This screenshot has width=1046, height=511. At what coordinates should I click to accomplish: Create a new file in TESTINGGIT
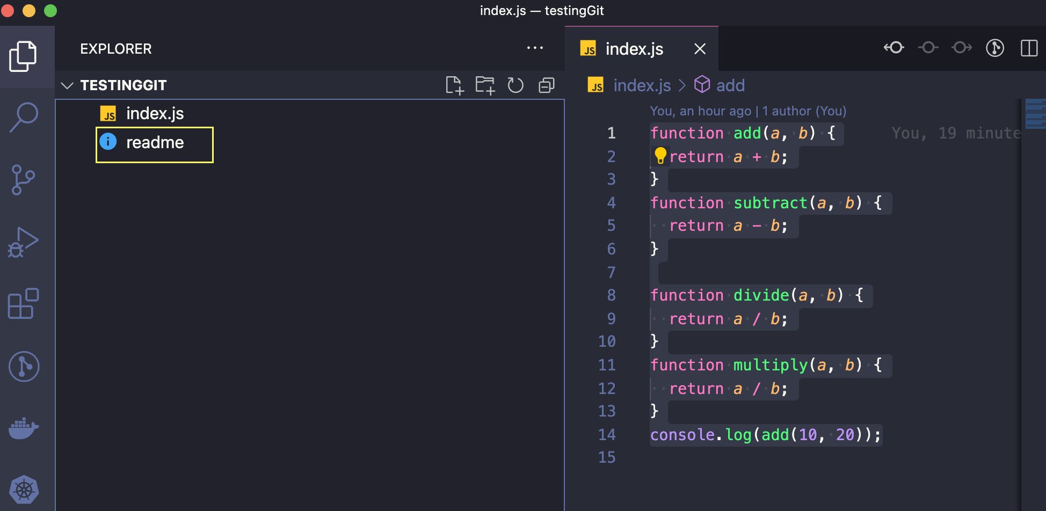pos(454,85)
